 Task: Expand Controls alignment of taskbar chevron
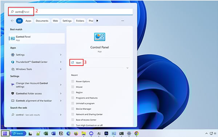coord(61,101)
